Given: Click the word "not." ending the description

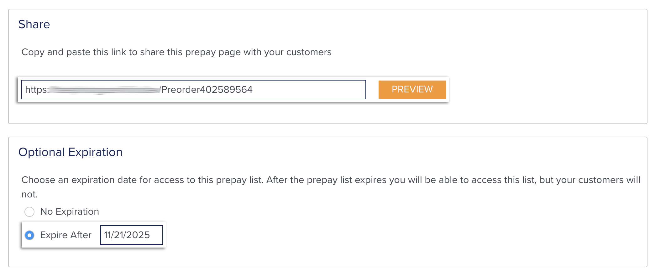Looking at the screenshot, I should pos(29,195).
